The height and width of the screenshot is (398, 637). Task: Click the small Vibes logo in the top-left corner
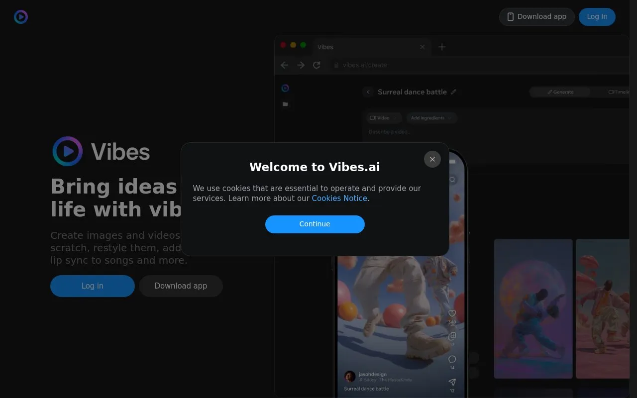pyautogui.click(x=21, y=17)
